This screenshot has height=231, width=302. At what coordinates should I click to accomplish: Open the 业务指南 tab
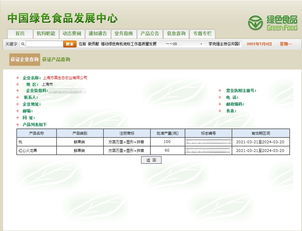[124, 34]
